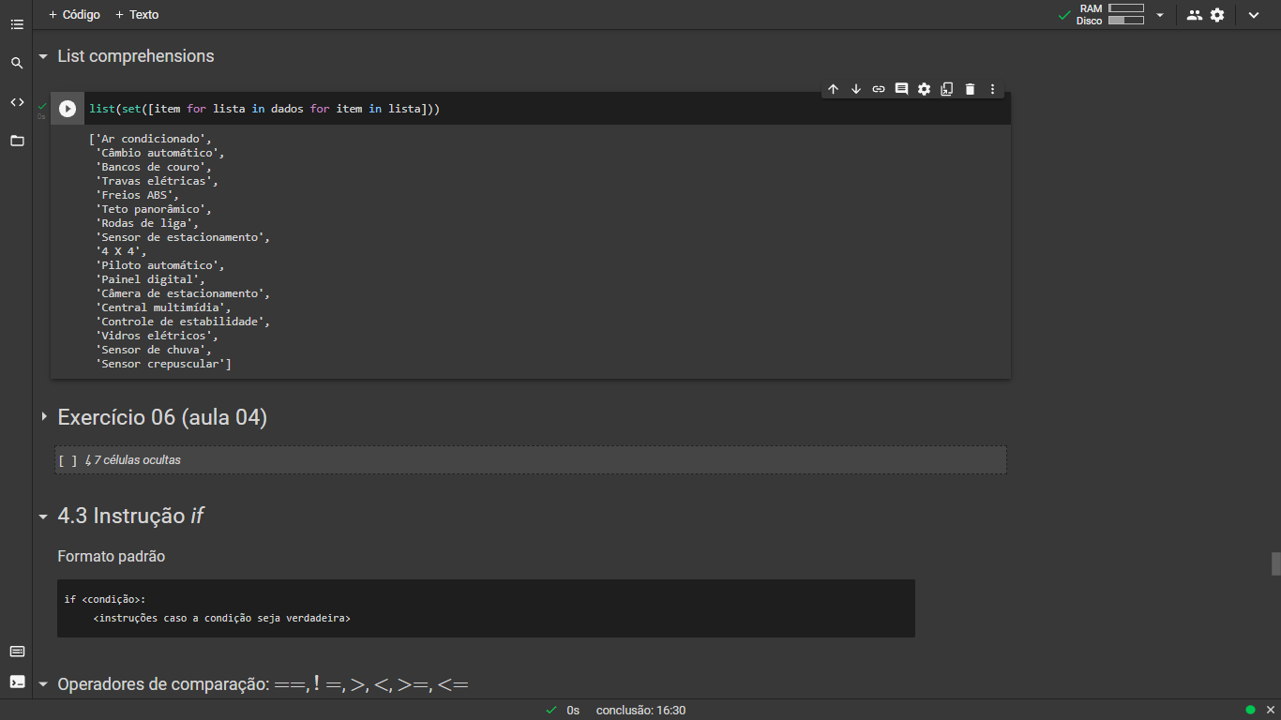Click output item 'Painel digital'

tap(150, 279)
